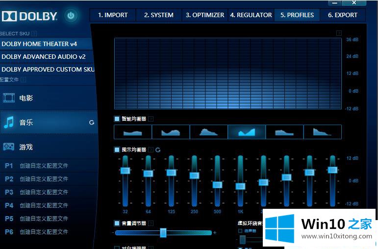Reset the 音乐 profile with its refresh icon
Screen dimensions: 378x249
92,123
